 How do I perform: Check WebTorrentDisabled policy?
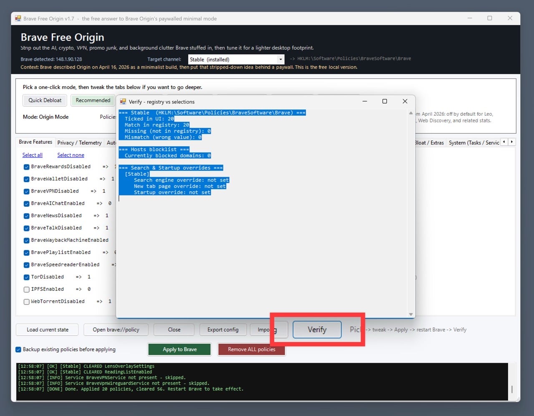click(27, 302)
